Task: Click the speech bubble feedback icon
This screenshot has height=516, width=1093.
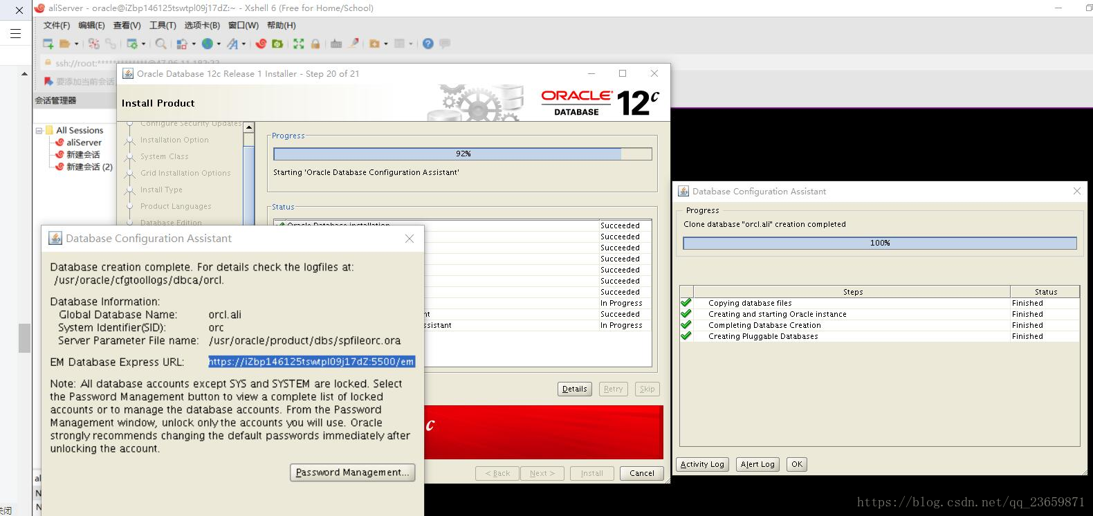Action: pyautogui.click(x=445, y=44)
